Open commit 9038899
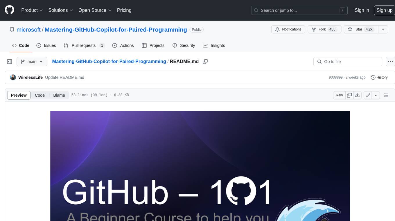This screenshot has width=395, height=221. tap(335, 77)
